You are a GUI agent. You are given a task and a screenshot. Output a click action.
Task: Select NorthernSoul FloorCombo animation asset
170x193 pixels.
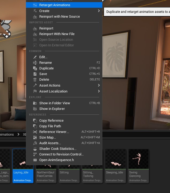(x=46, y=174)
